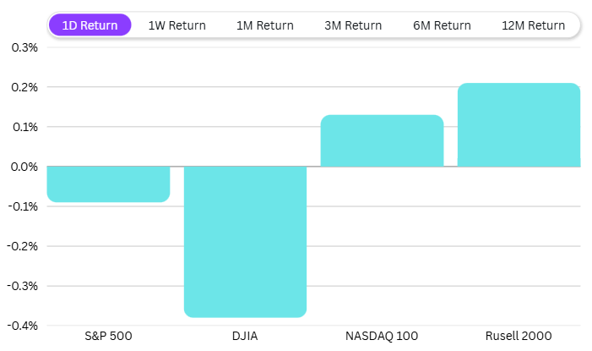Select the 1D Return tab

tap(90, 25)
